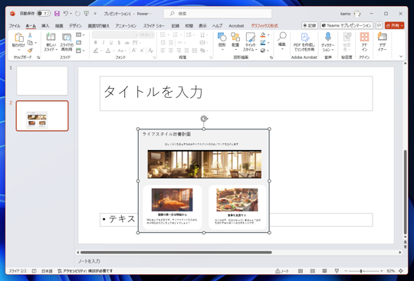The width and height of the screenshot is (414, 281).
Task: Click the Add-ins (アドイン) icon
Action: tap(364, 37)
